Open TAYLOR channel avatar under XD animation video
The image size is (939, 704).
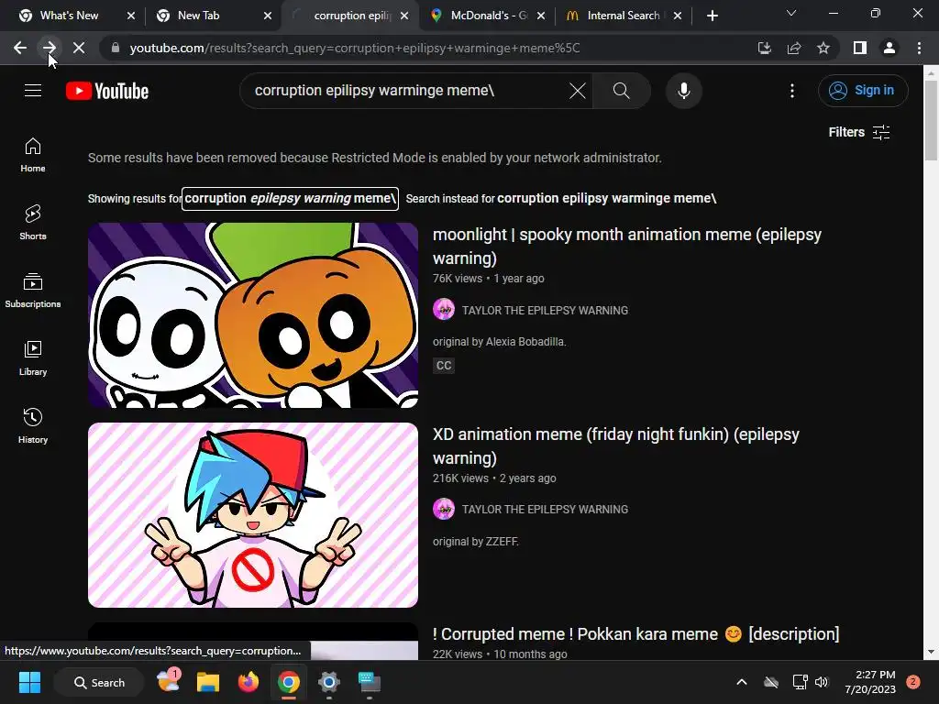[x=444, y=509]
